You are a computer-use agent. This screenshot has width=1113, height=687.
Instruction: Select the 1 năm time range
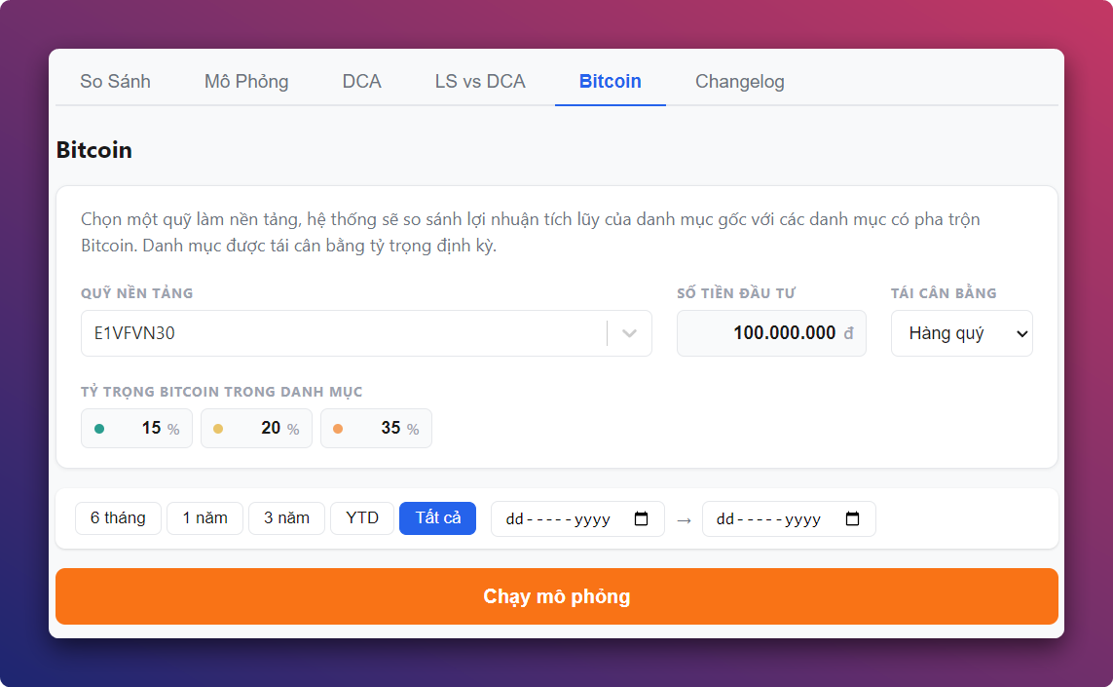click(205, 517)
